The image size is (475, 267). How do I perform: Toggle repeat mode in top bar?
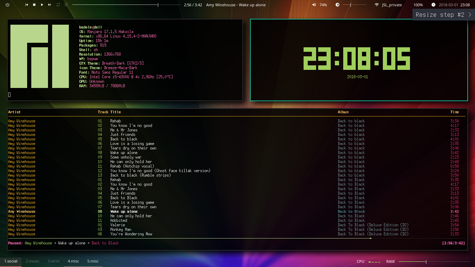tap(58, 5)
